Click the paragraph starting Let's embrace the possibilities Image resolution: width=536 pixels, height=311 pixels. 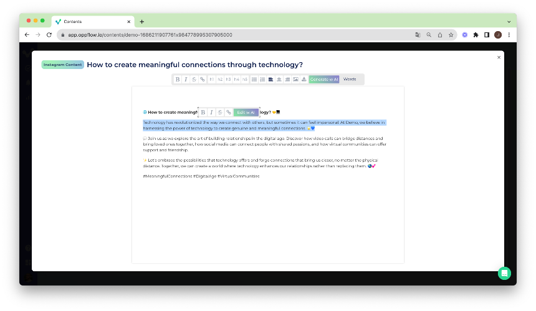pyautogui.click(x=261, y=163)
